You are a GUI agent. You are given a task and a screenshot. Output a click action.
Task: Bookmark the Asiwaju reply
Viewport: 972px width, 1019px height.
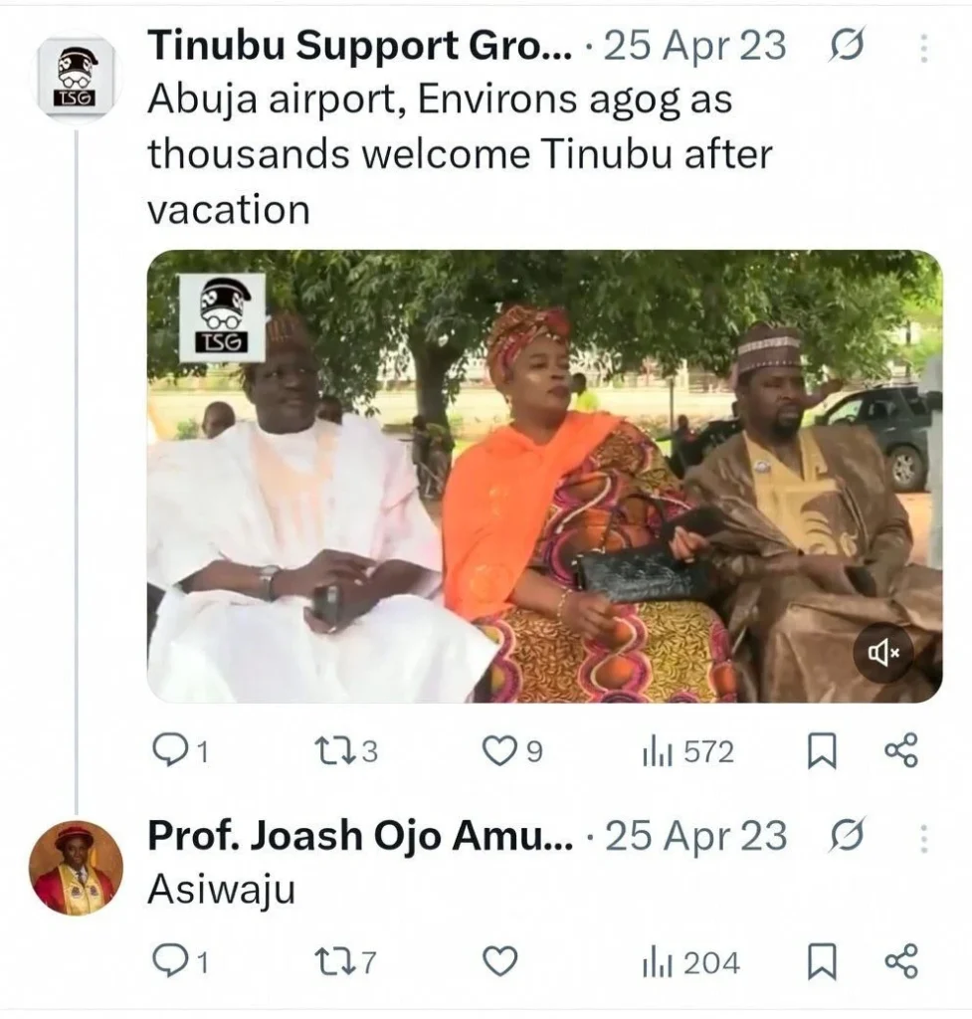[x=821, y=962]
